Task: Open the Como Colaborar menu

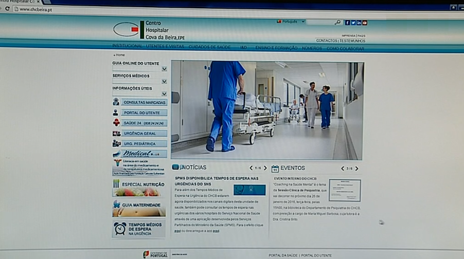Action: tap(345, 48)
